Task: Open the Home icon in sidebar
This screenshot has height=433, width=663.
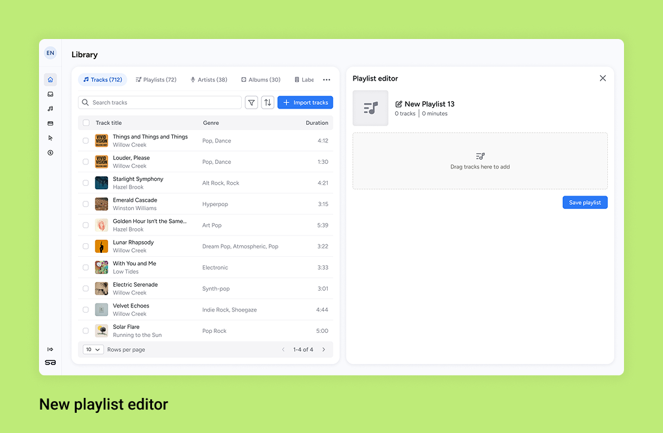Action: (50, 80)
